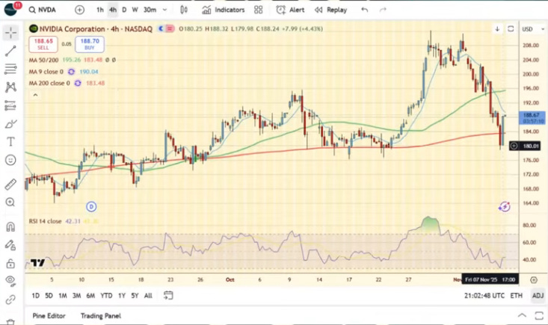
Task: Open the forecasting and measurement tools
Action: tap(10, 105)
